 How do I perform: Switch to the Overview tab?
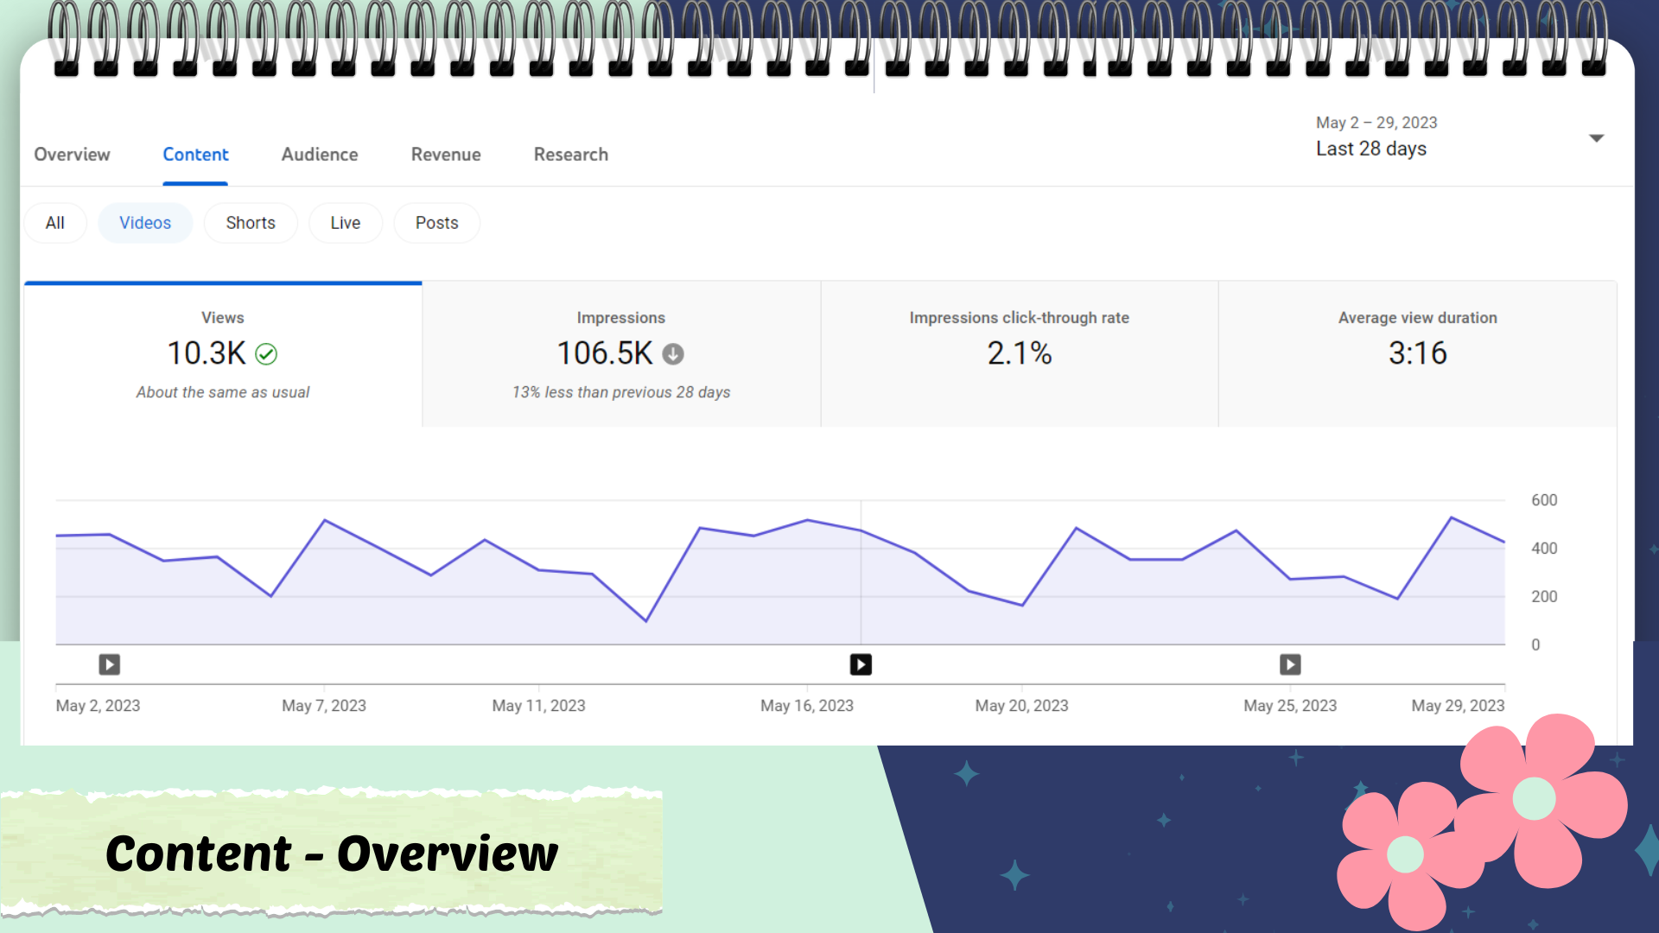pyautogui.click(x=72, y=155)
